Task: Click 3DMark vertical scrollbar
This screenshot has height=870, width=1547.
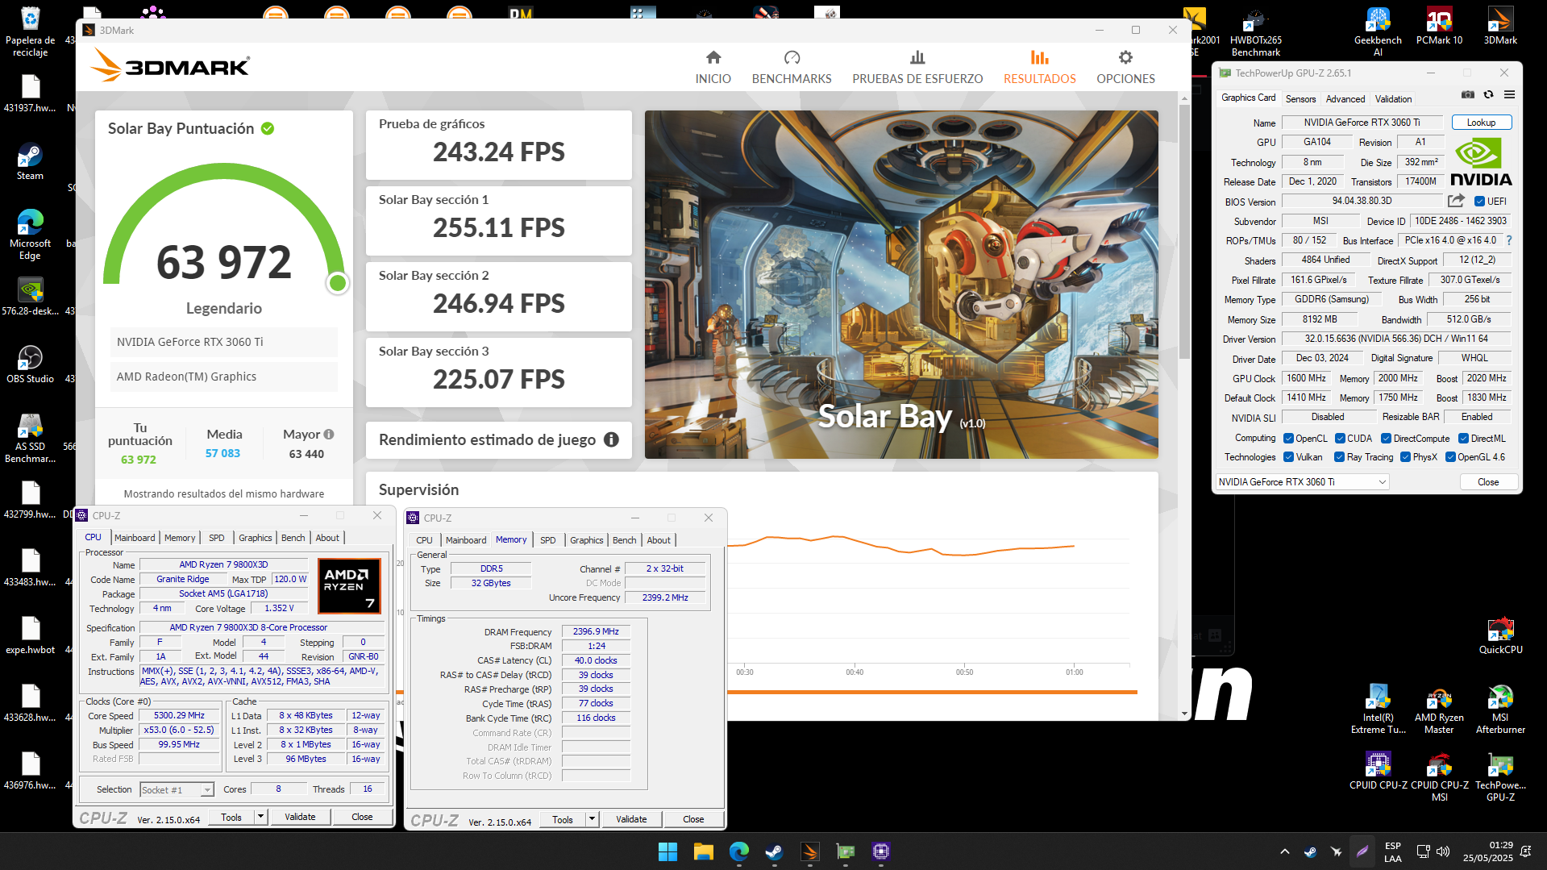Action: (x=1184, y=232)
